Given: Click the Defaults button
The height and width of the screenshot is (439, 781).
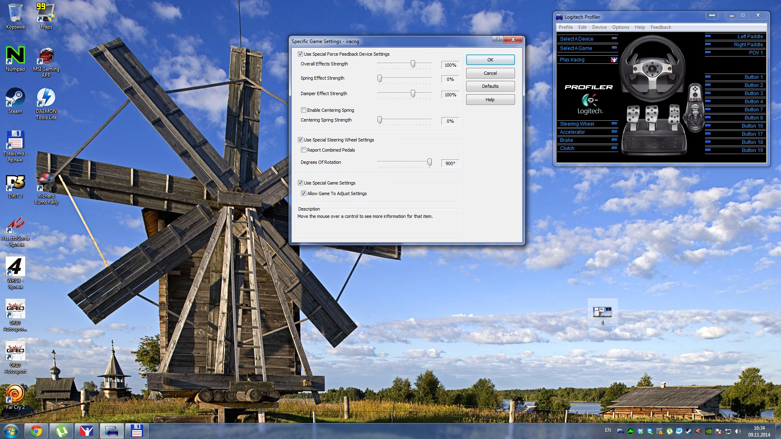Looking at the screenshot, I should [490, 86].
